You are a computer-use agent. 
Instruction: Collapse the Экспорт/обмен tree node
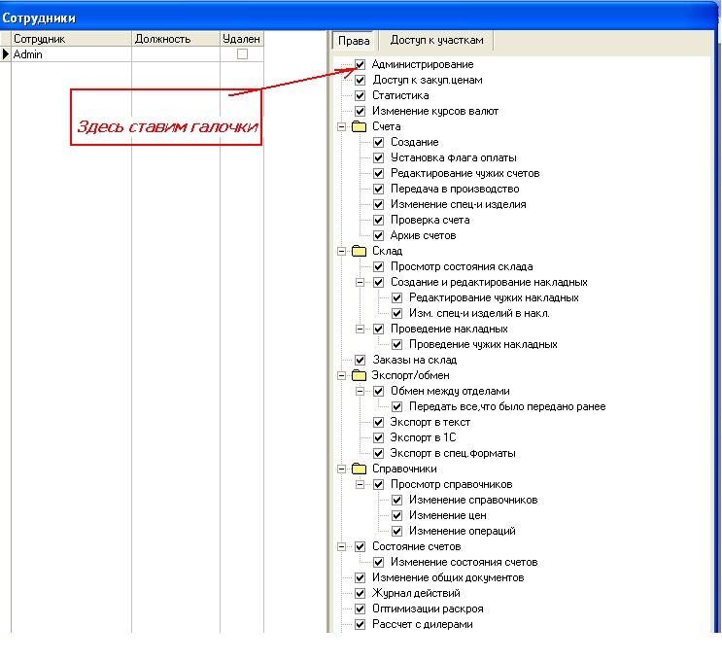[x=342, y=375]
